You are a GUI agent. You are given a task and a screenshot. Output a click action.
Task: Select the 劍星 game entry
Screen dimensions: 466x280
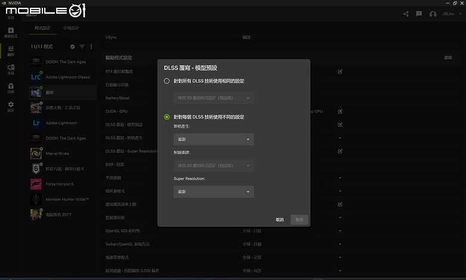(x=62, y=93)
